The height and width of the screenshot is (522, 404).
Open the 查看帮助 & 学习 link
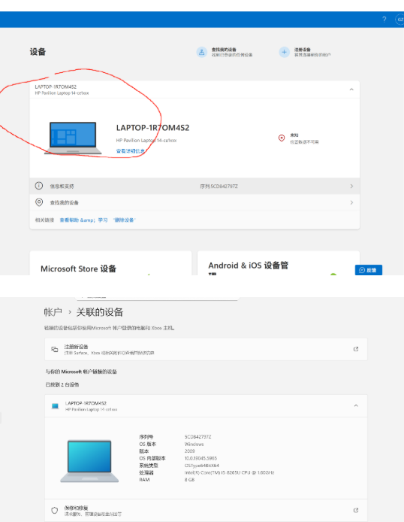[x=83, y=220]
